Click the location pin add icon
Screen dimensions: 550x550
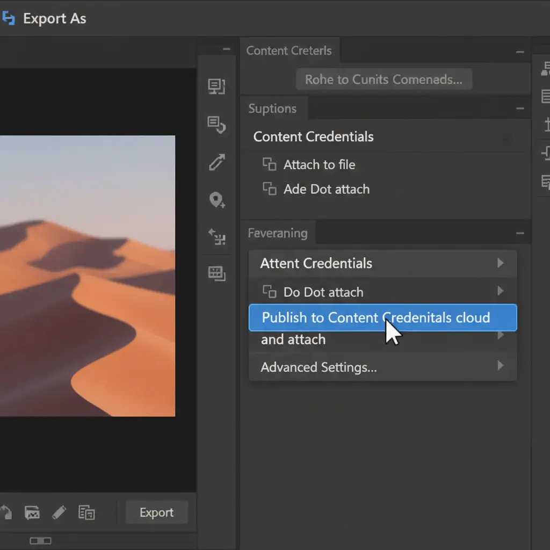click(216, 200)
